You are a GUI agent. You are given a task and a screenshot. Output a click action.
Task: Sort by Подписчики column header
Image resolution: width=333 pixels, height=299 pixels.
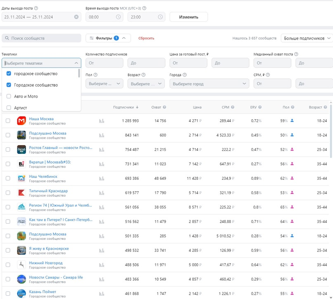[126, 107]
